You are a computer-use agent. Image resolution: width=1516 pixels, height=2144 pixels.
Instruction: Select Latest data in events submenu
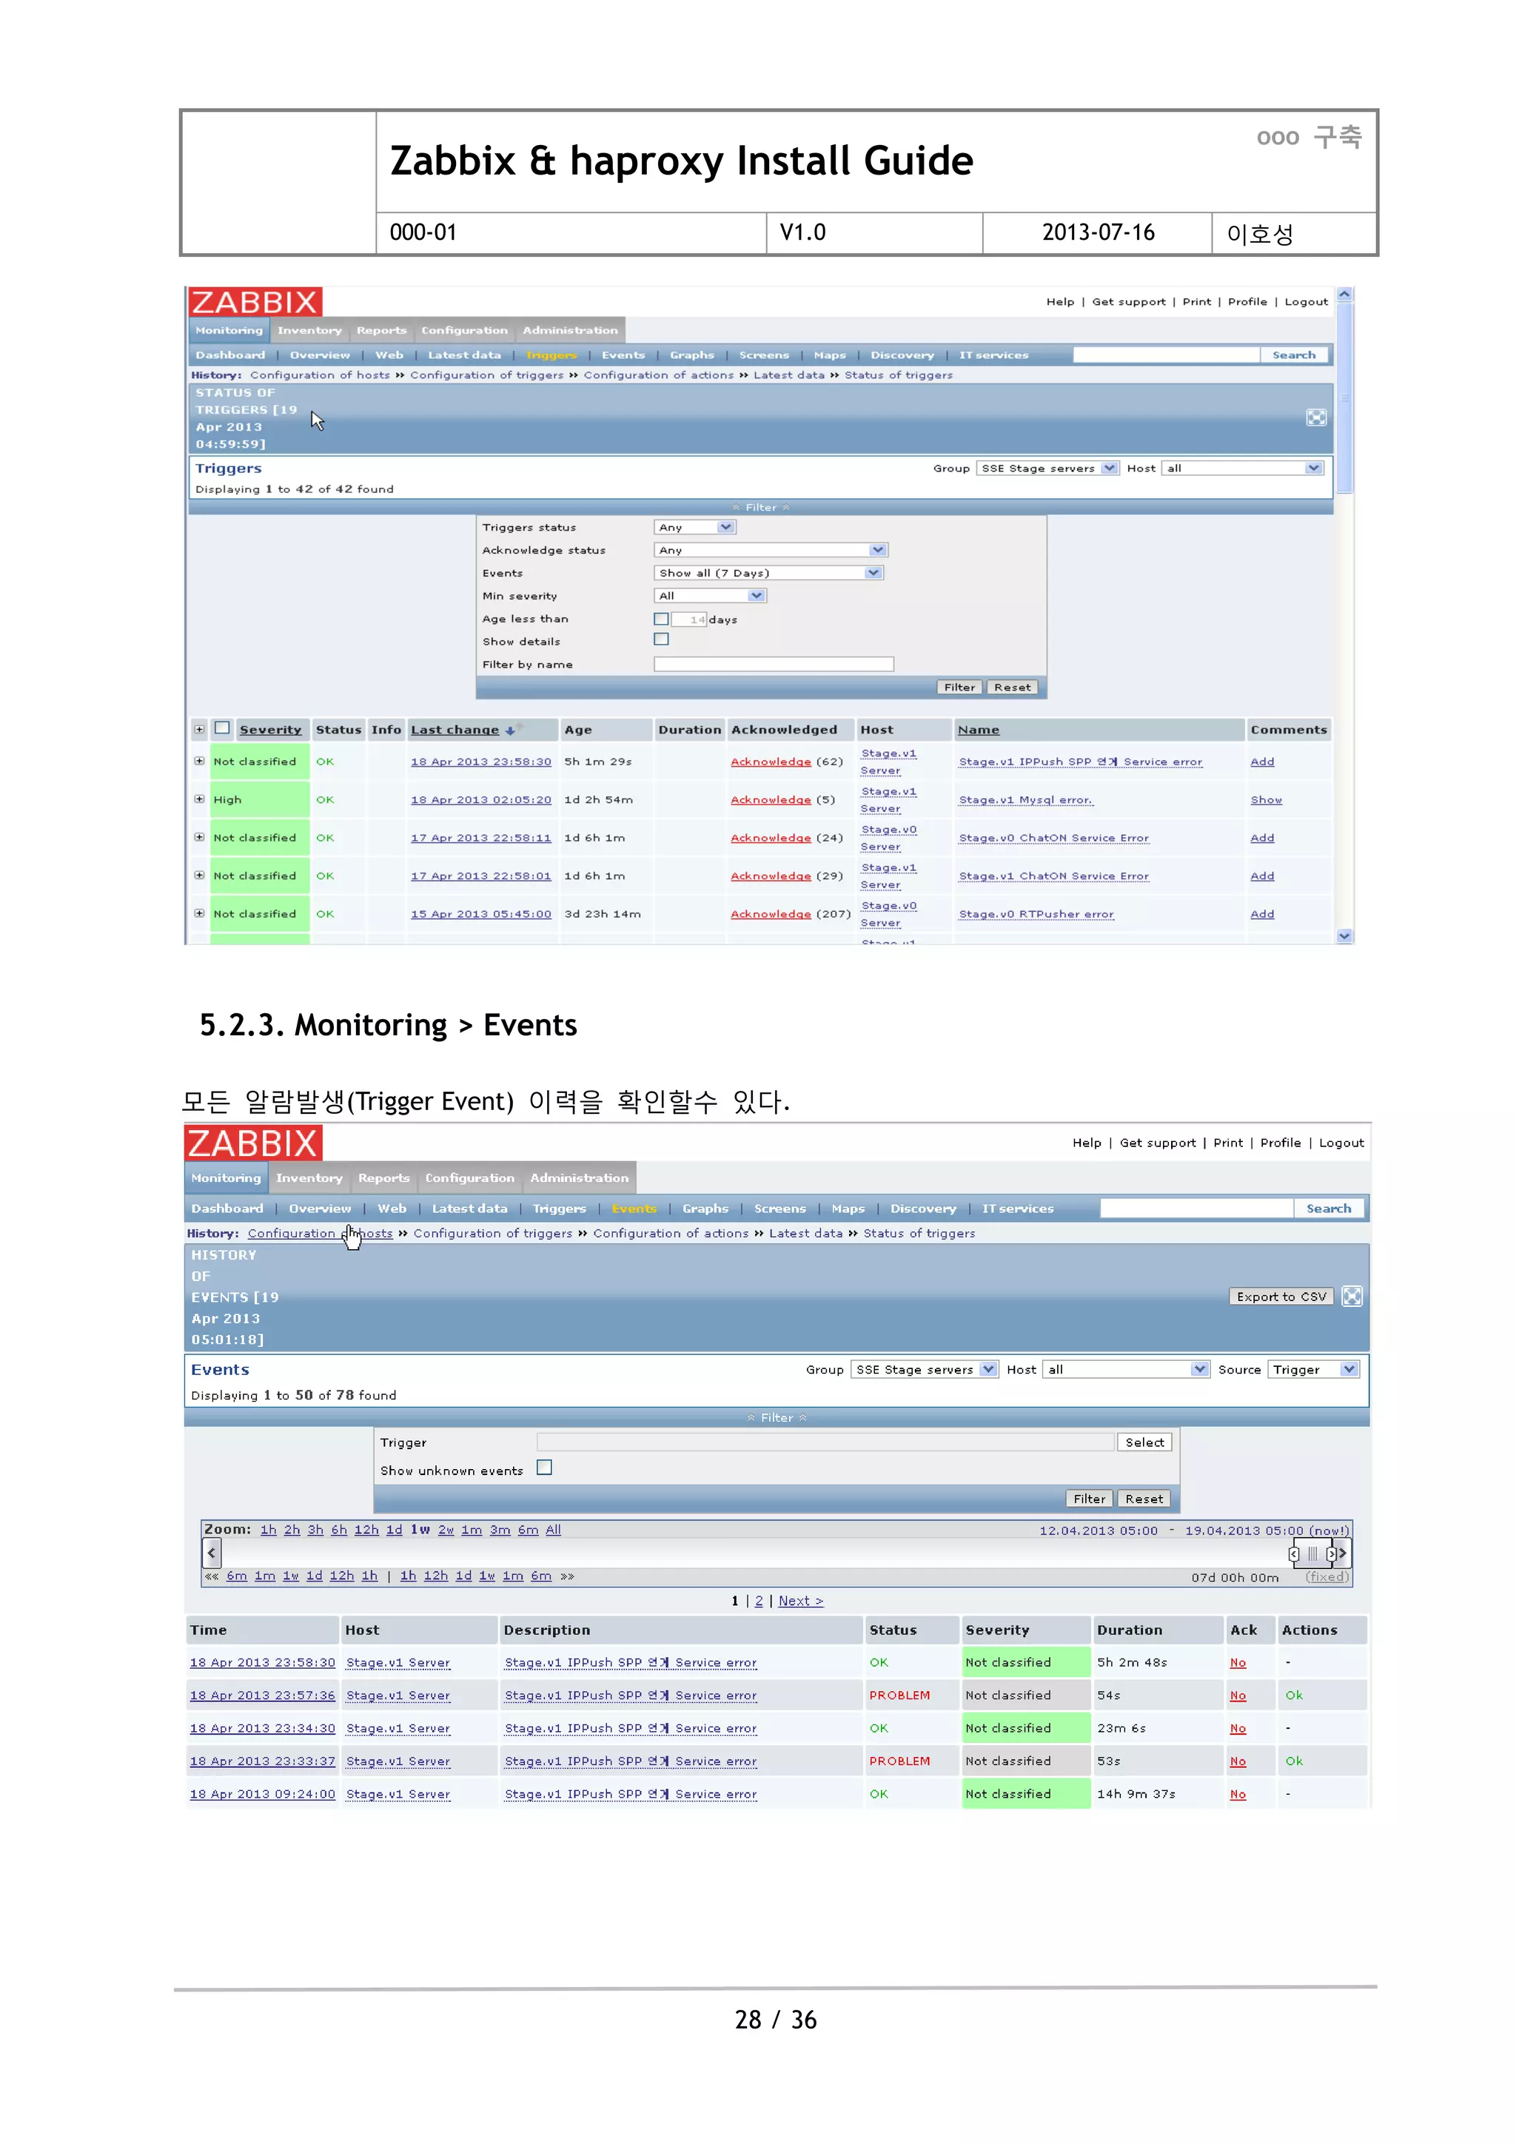[x=469, y=1209]
